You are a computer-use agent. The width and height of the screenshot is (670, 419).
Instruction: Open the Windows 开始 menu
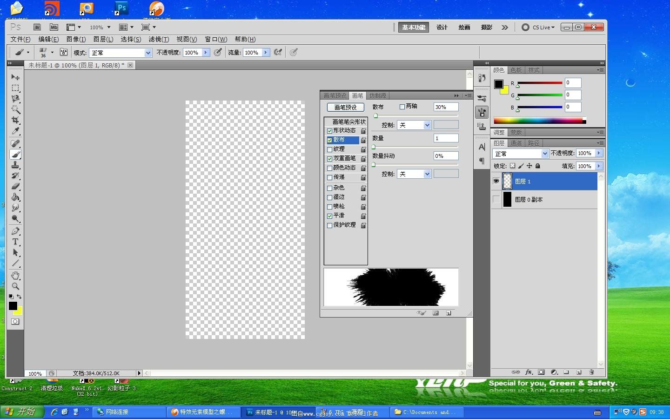tap(22, 412)
